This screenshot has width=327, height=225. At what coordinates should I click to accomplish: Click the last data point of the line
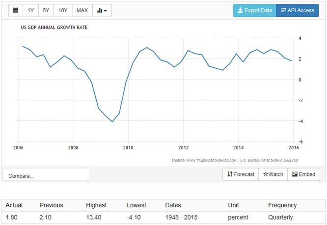coord(291,61)
